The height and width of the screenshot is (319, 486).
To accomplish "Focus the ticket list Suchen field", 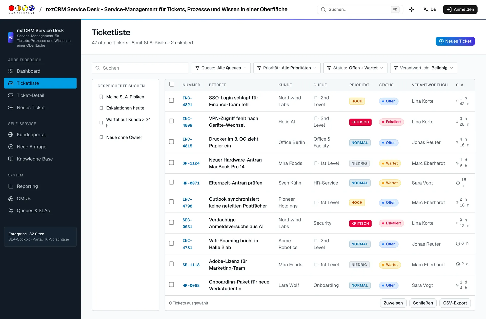I will 140,68.
